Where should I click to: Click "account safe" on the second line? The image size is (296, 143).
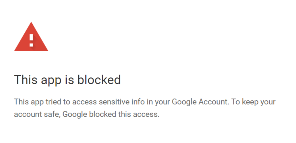pos(37,114)
